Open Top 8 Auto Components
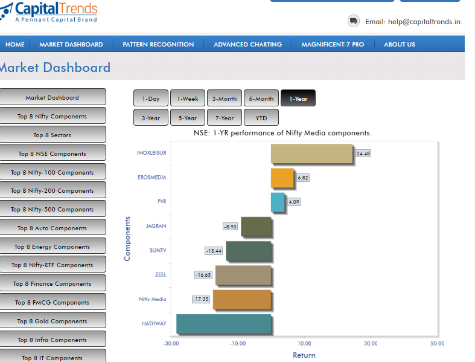This screenshot has height=362, width=475. pyautogui.click(x=52, y=228)
